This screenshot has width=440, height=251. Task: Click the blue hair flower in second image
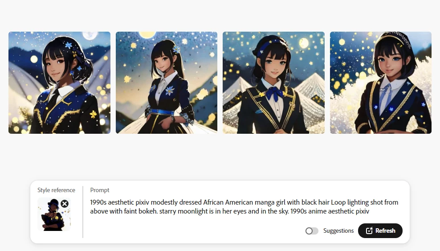click(x=176, y=49)
